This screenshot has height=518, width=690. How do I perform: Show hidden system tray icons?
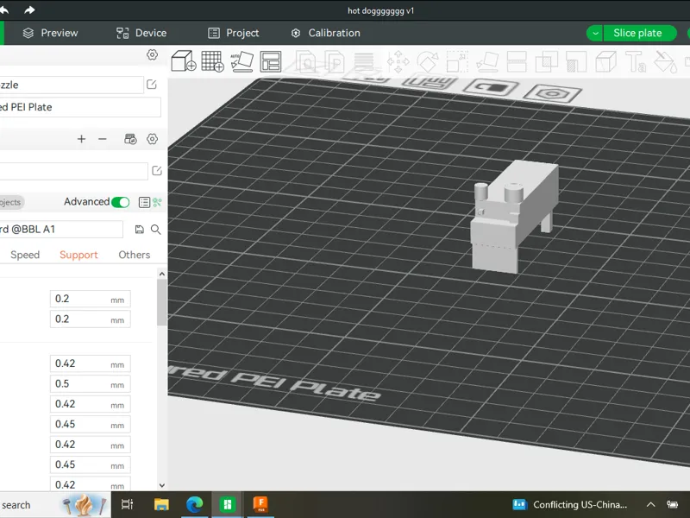tap(650, 504)
